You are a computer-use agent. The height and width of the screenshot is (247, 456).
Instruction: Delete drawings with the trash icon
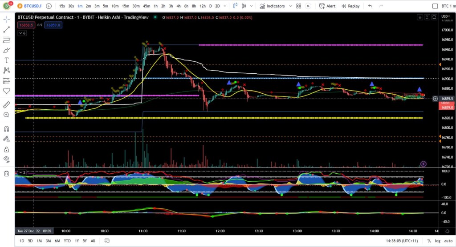coord(7,173)
